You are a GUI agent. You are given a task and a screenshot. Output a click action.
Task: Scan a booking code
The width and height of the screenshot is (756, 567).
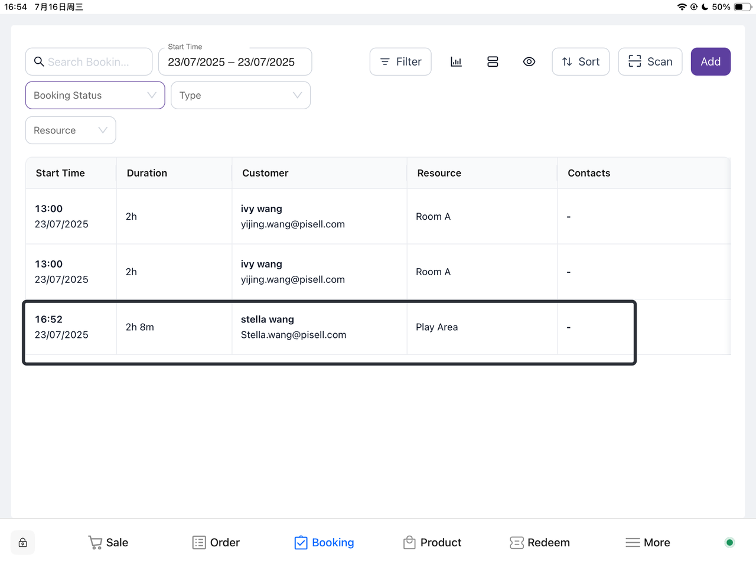tap(650, 62)
